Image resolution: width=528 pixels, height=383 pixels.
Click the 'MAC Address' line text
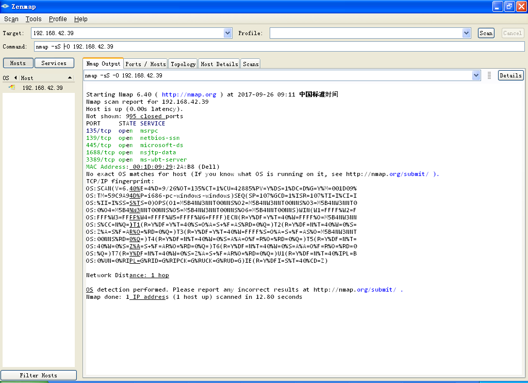pos(153,167)
